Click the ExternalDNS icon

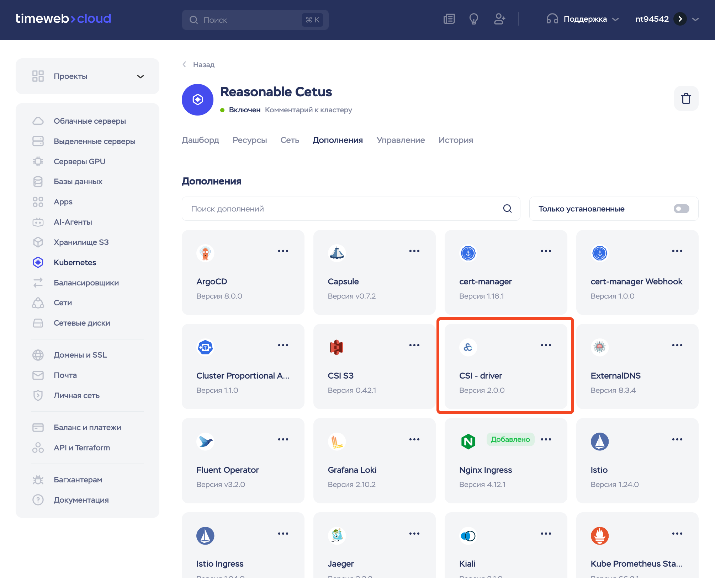coord(600,347)
